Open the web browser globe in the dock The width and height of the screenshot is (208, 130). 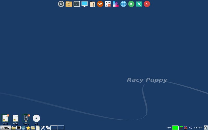coord(123,4)
